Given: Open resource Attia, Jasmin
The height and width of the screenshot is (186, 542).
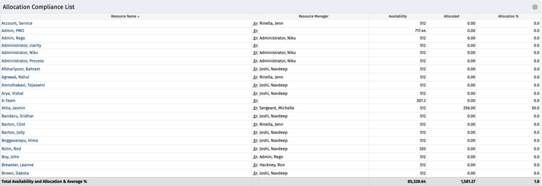Looking at the screenshot, I should click(14, 109).
